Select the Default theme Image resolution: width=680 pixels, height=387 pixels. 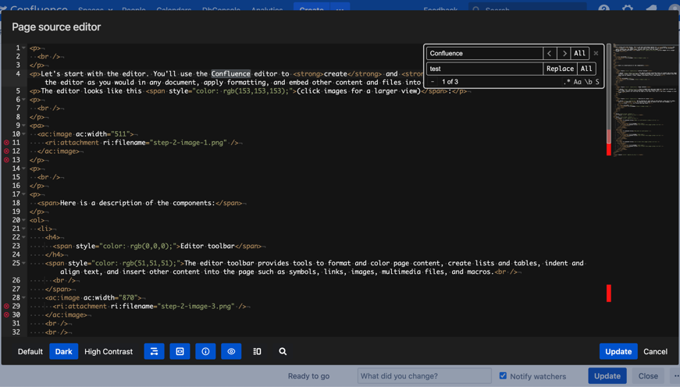tap(30, 352)
